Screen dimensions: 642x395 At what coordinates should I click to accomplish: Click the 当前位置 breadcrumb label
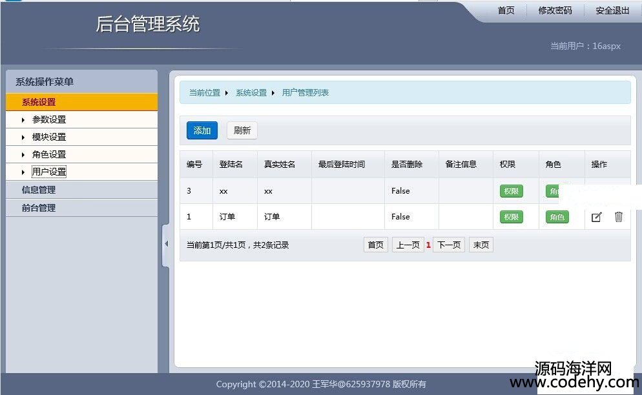pyautogui.click(x=204, y=93)
